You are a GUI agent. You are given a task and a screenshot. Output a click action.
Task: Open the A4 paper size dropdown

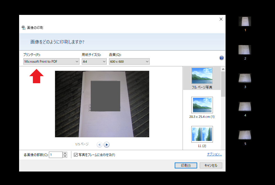[94, 62]
